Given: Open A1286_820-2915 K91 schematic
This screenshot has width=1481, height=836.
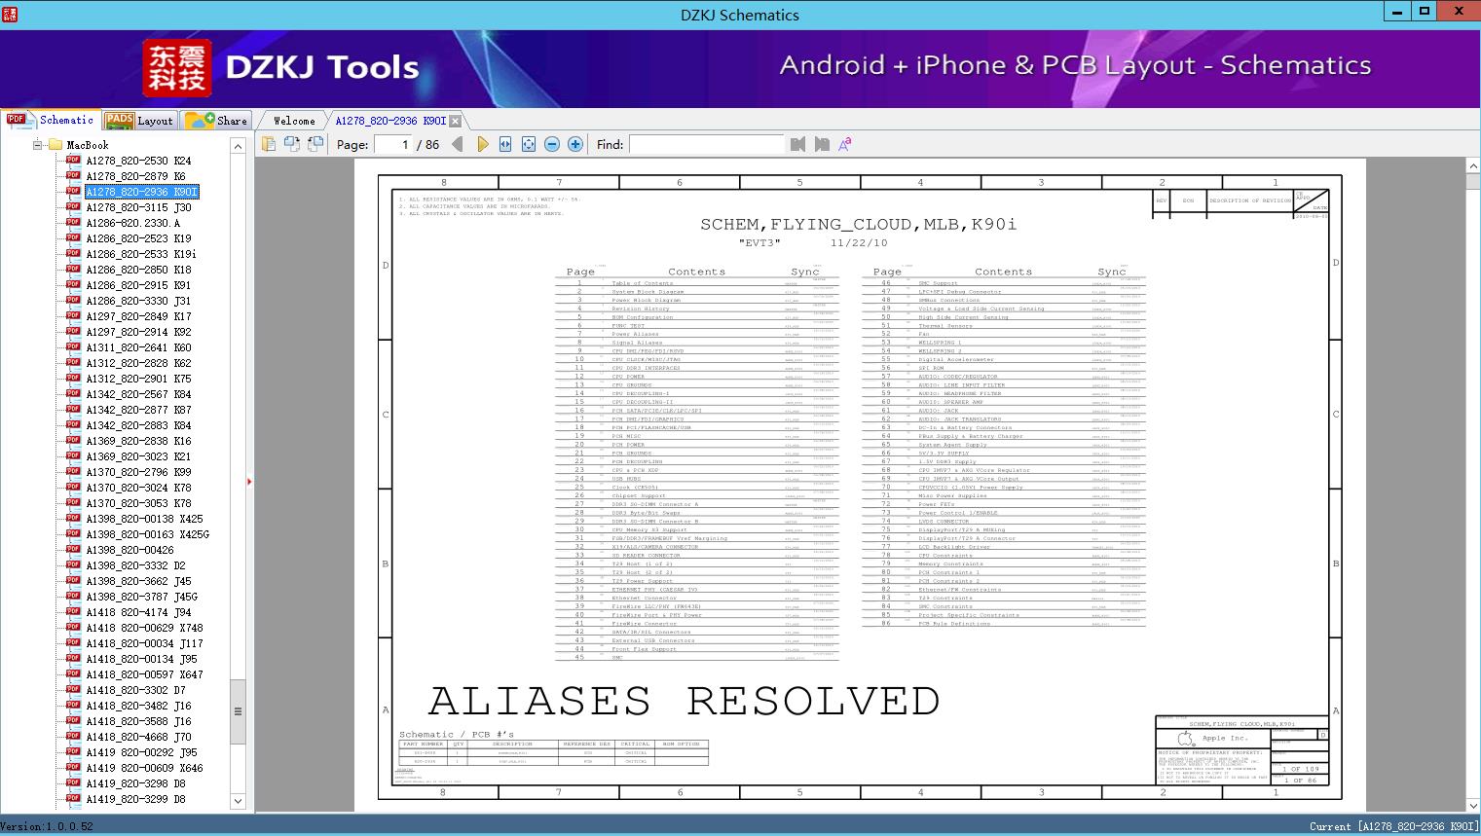Looking at the screenshot, I should click(138, 285).
